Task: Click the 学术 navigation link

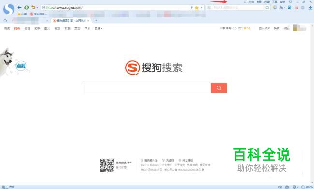Action: coord(87,28)
